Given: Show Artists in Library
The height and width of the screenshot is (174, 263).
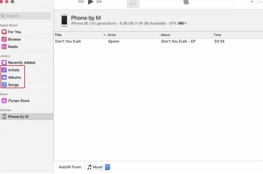Looking at the screenshot, I should (14, 70).
